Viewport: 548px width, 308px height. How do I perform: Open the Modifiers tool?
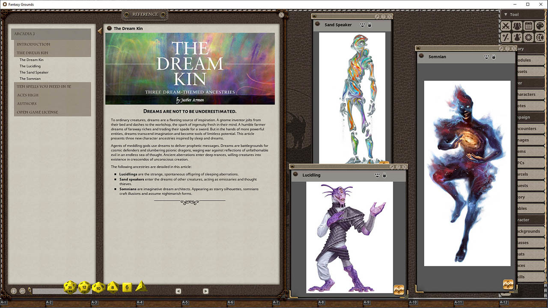[506, 37]
